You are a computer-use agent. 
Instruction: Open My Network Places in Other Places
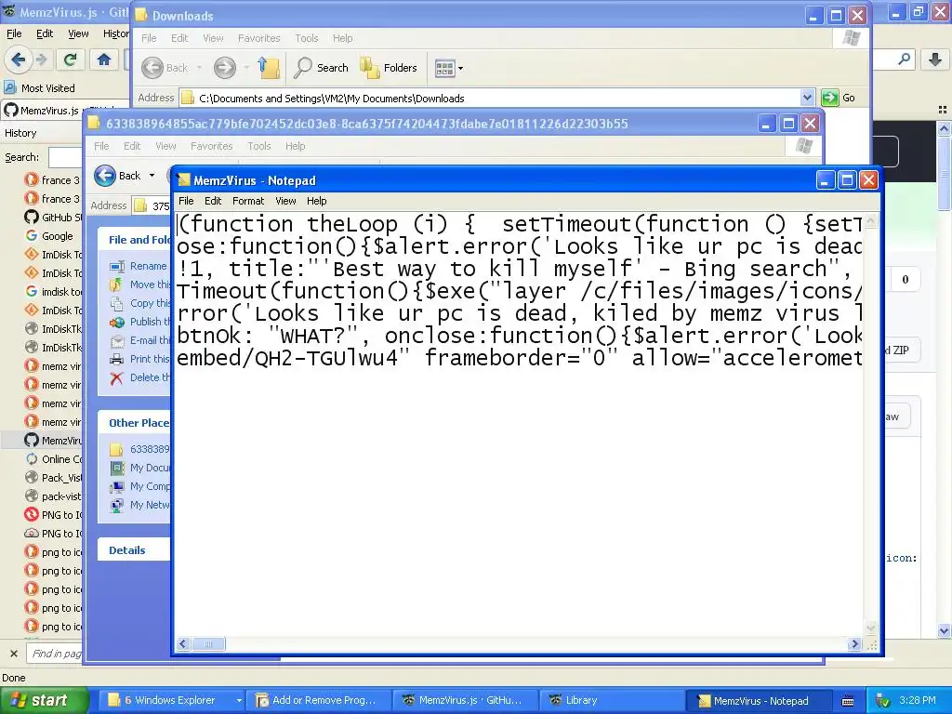click(x=141, y=505)
